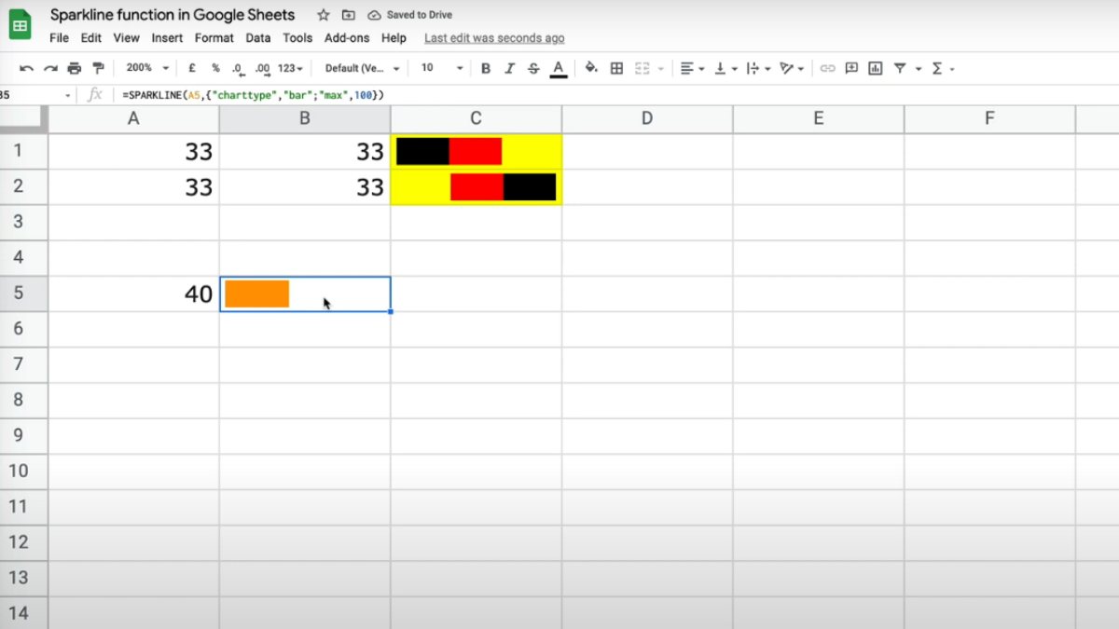
Task: Click the Insert chart icon
Action: pyautogui.click(x=876, y=68)
